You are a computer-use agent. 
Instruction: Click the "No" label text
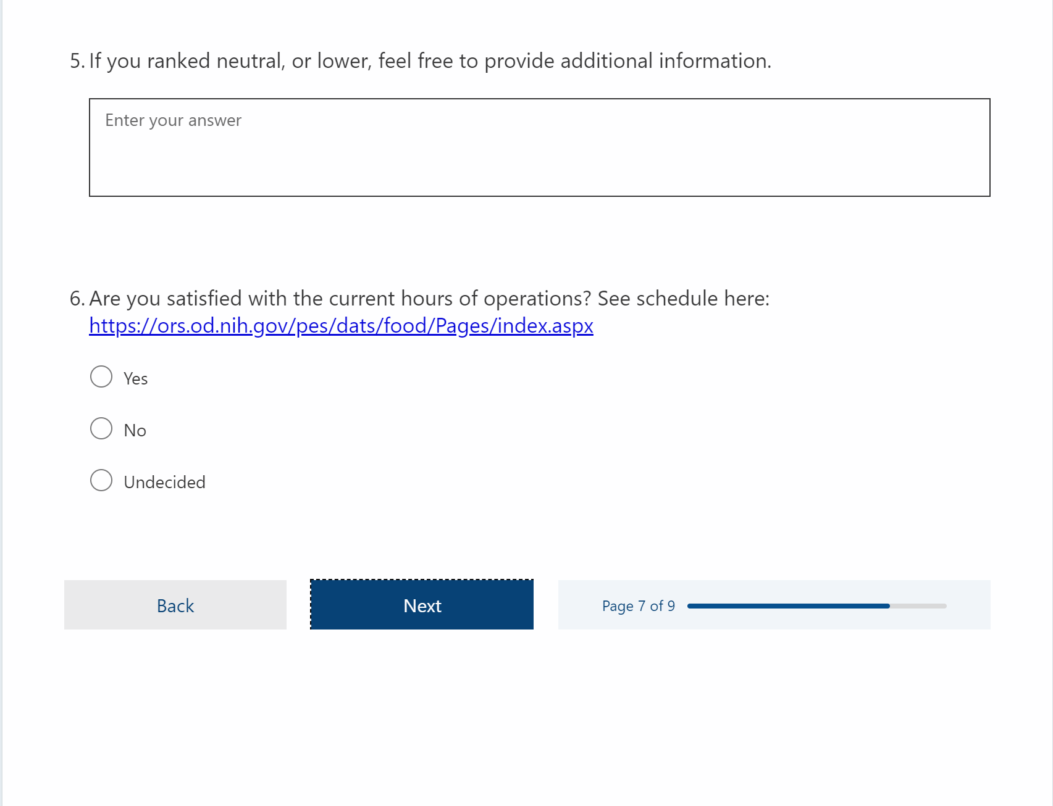pos(135,431)
